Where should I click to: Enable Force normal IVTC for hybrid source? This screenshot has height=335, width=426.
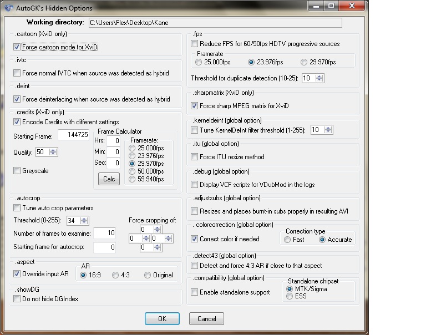point(17,73)
